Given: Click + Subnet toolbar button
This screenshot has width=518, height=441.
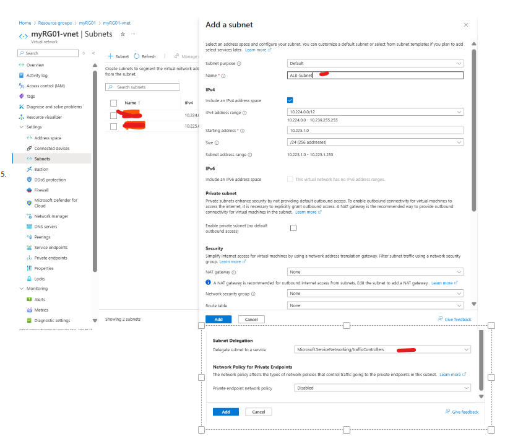Looking at the screenshot, I should (118, 56).
